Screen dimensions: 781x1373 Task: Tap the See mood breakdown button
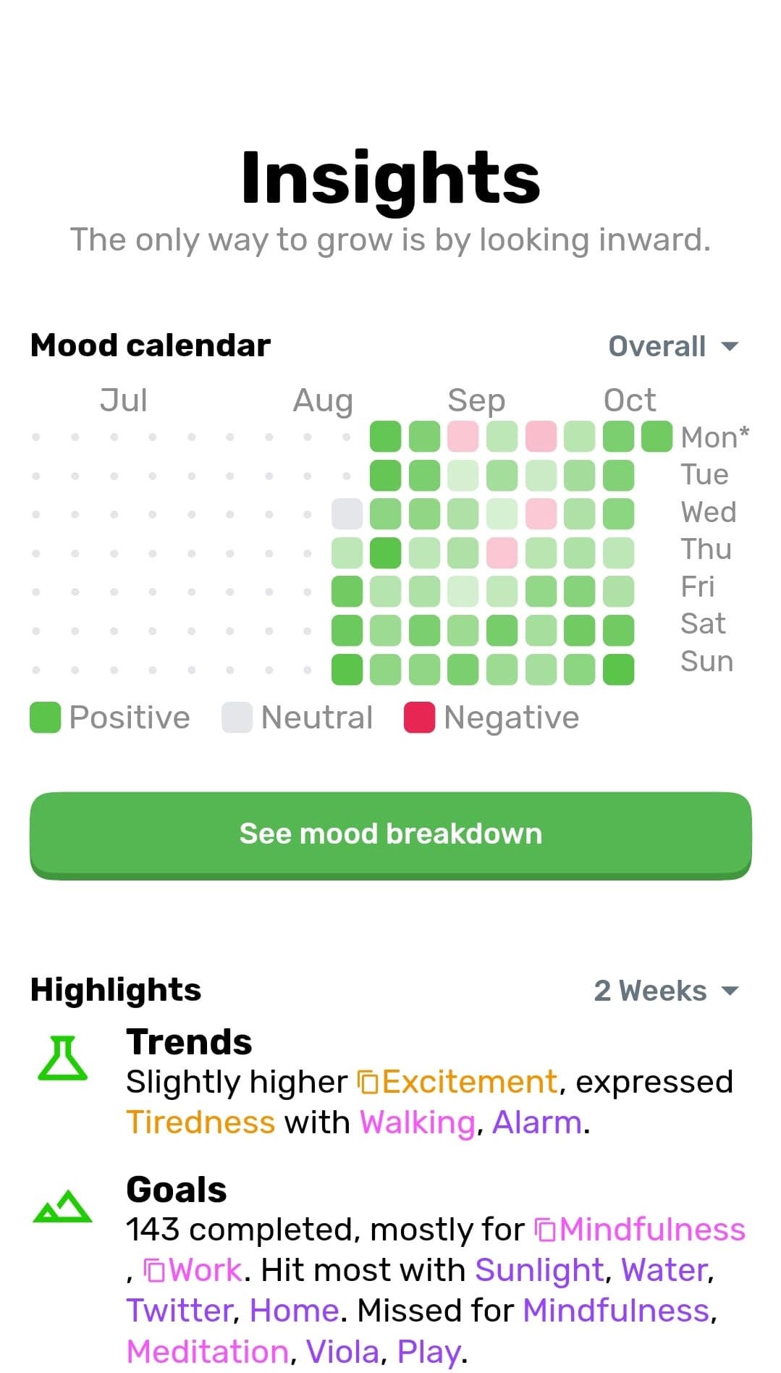tap(391, 836)
